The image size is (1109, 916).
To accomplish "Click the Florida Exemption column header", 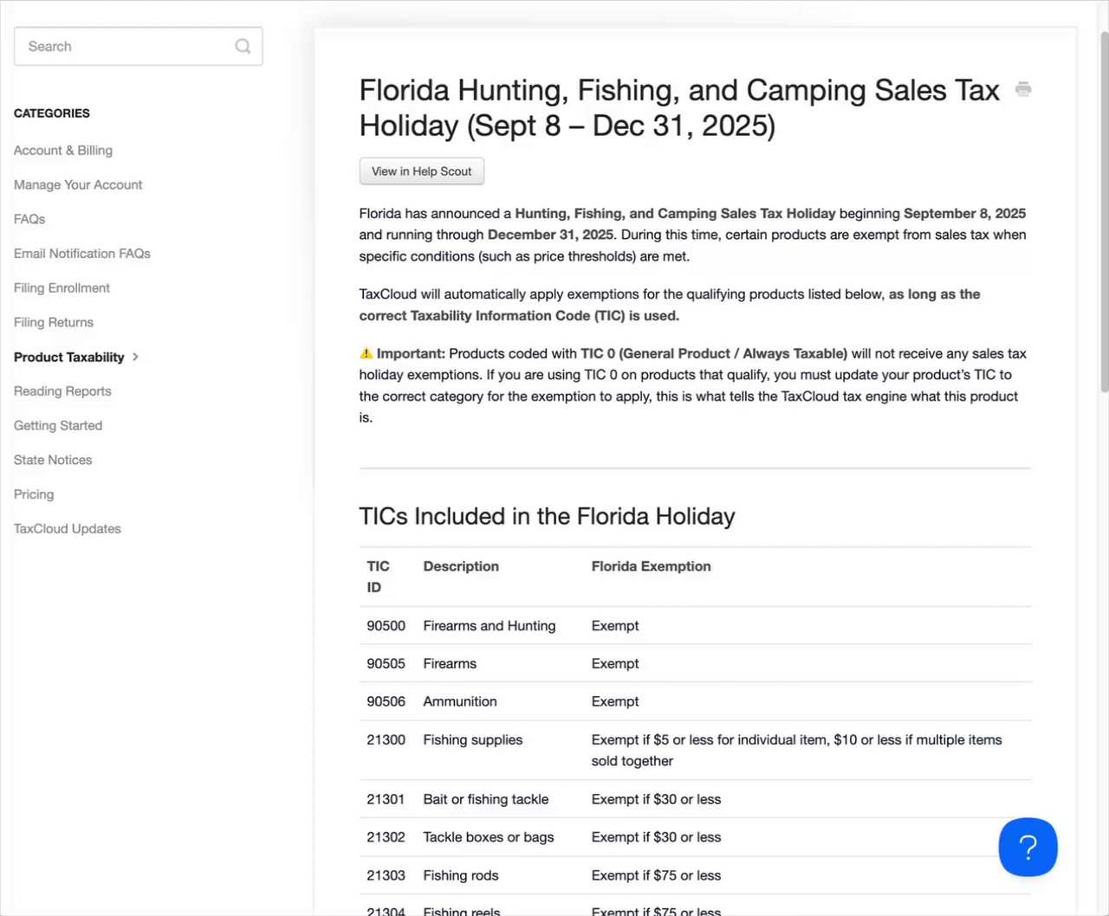I will click(x=651, y=566).
